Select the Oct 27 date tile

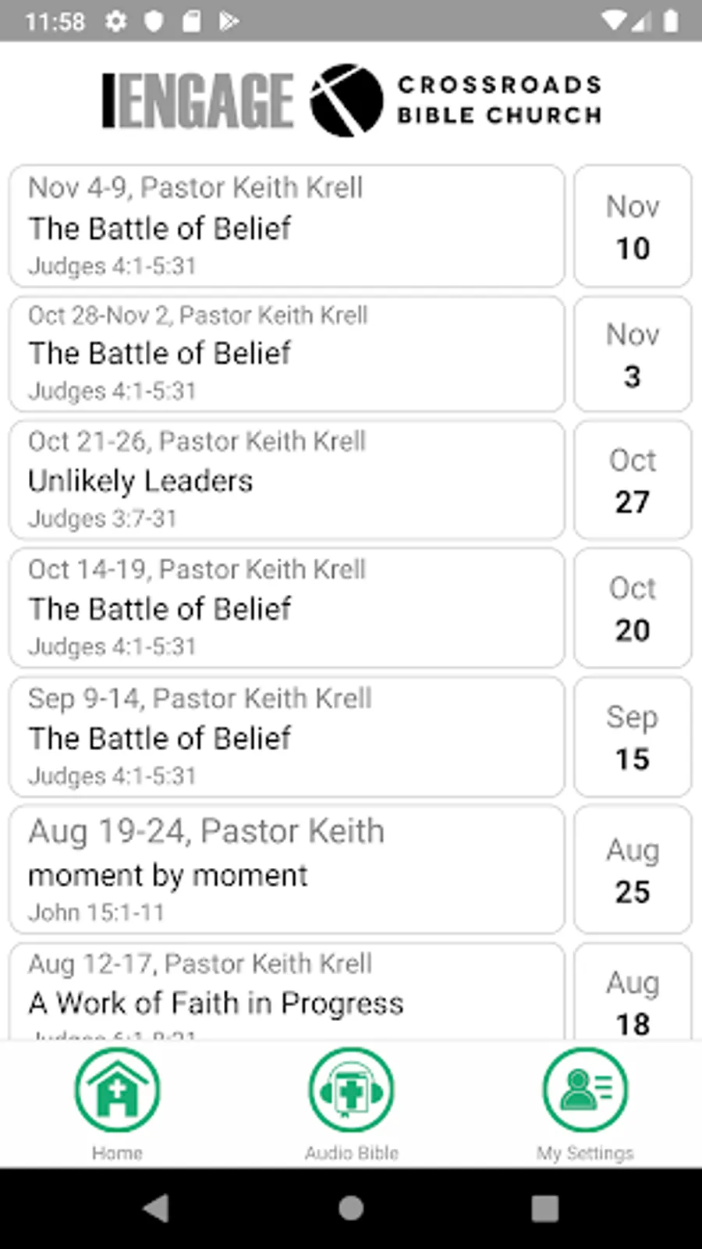point(633,480)
